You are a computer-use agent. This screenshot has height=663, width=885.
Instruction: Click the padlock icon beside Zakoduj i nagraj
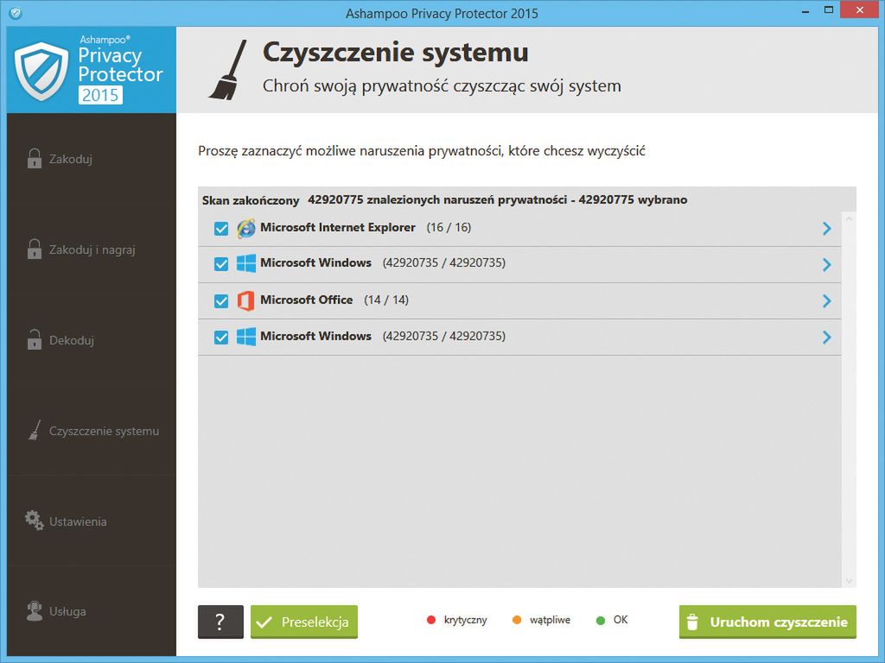click(x=35, y=249)
